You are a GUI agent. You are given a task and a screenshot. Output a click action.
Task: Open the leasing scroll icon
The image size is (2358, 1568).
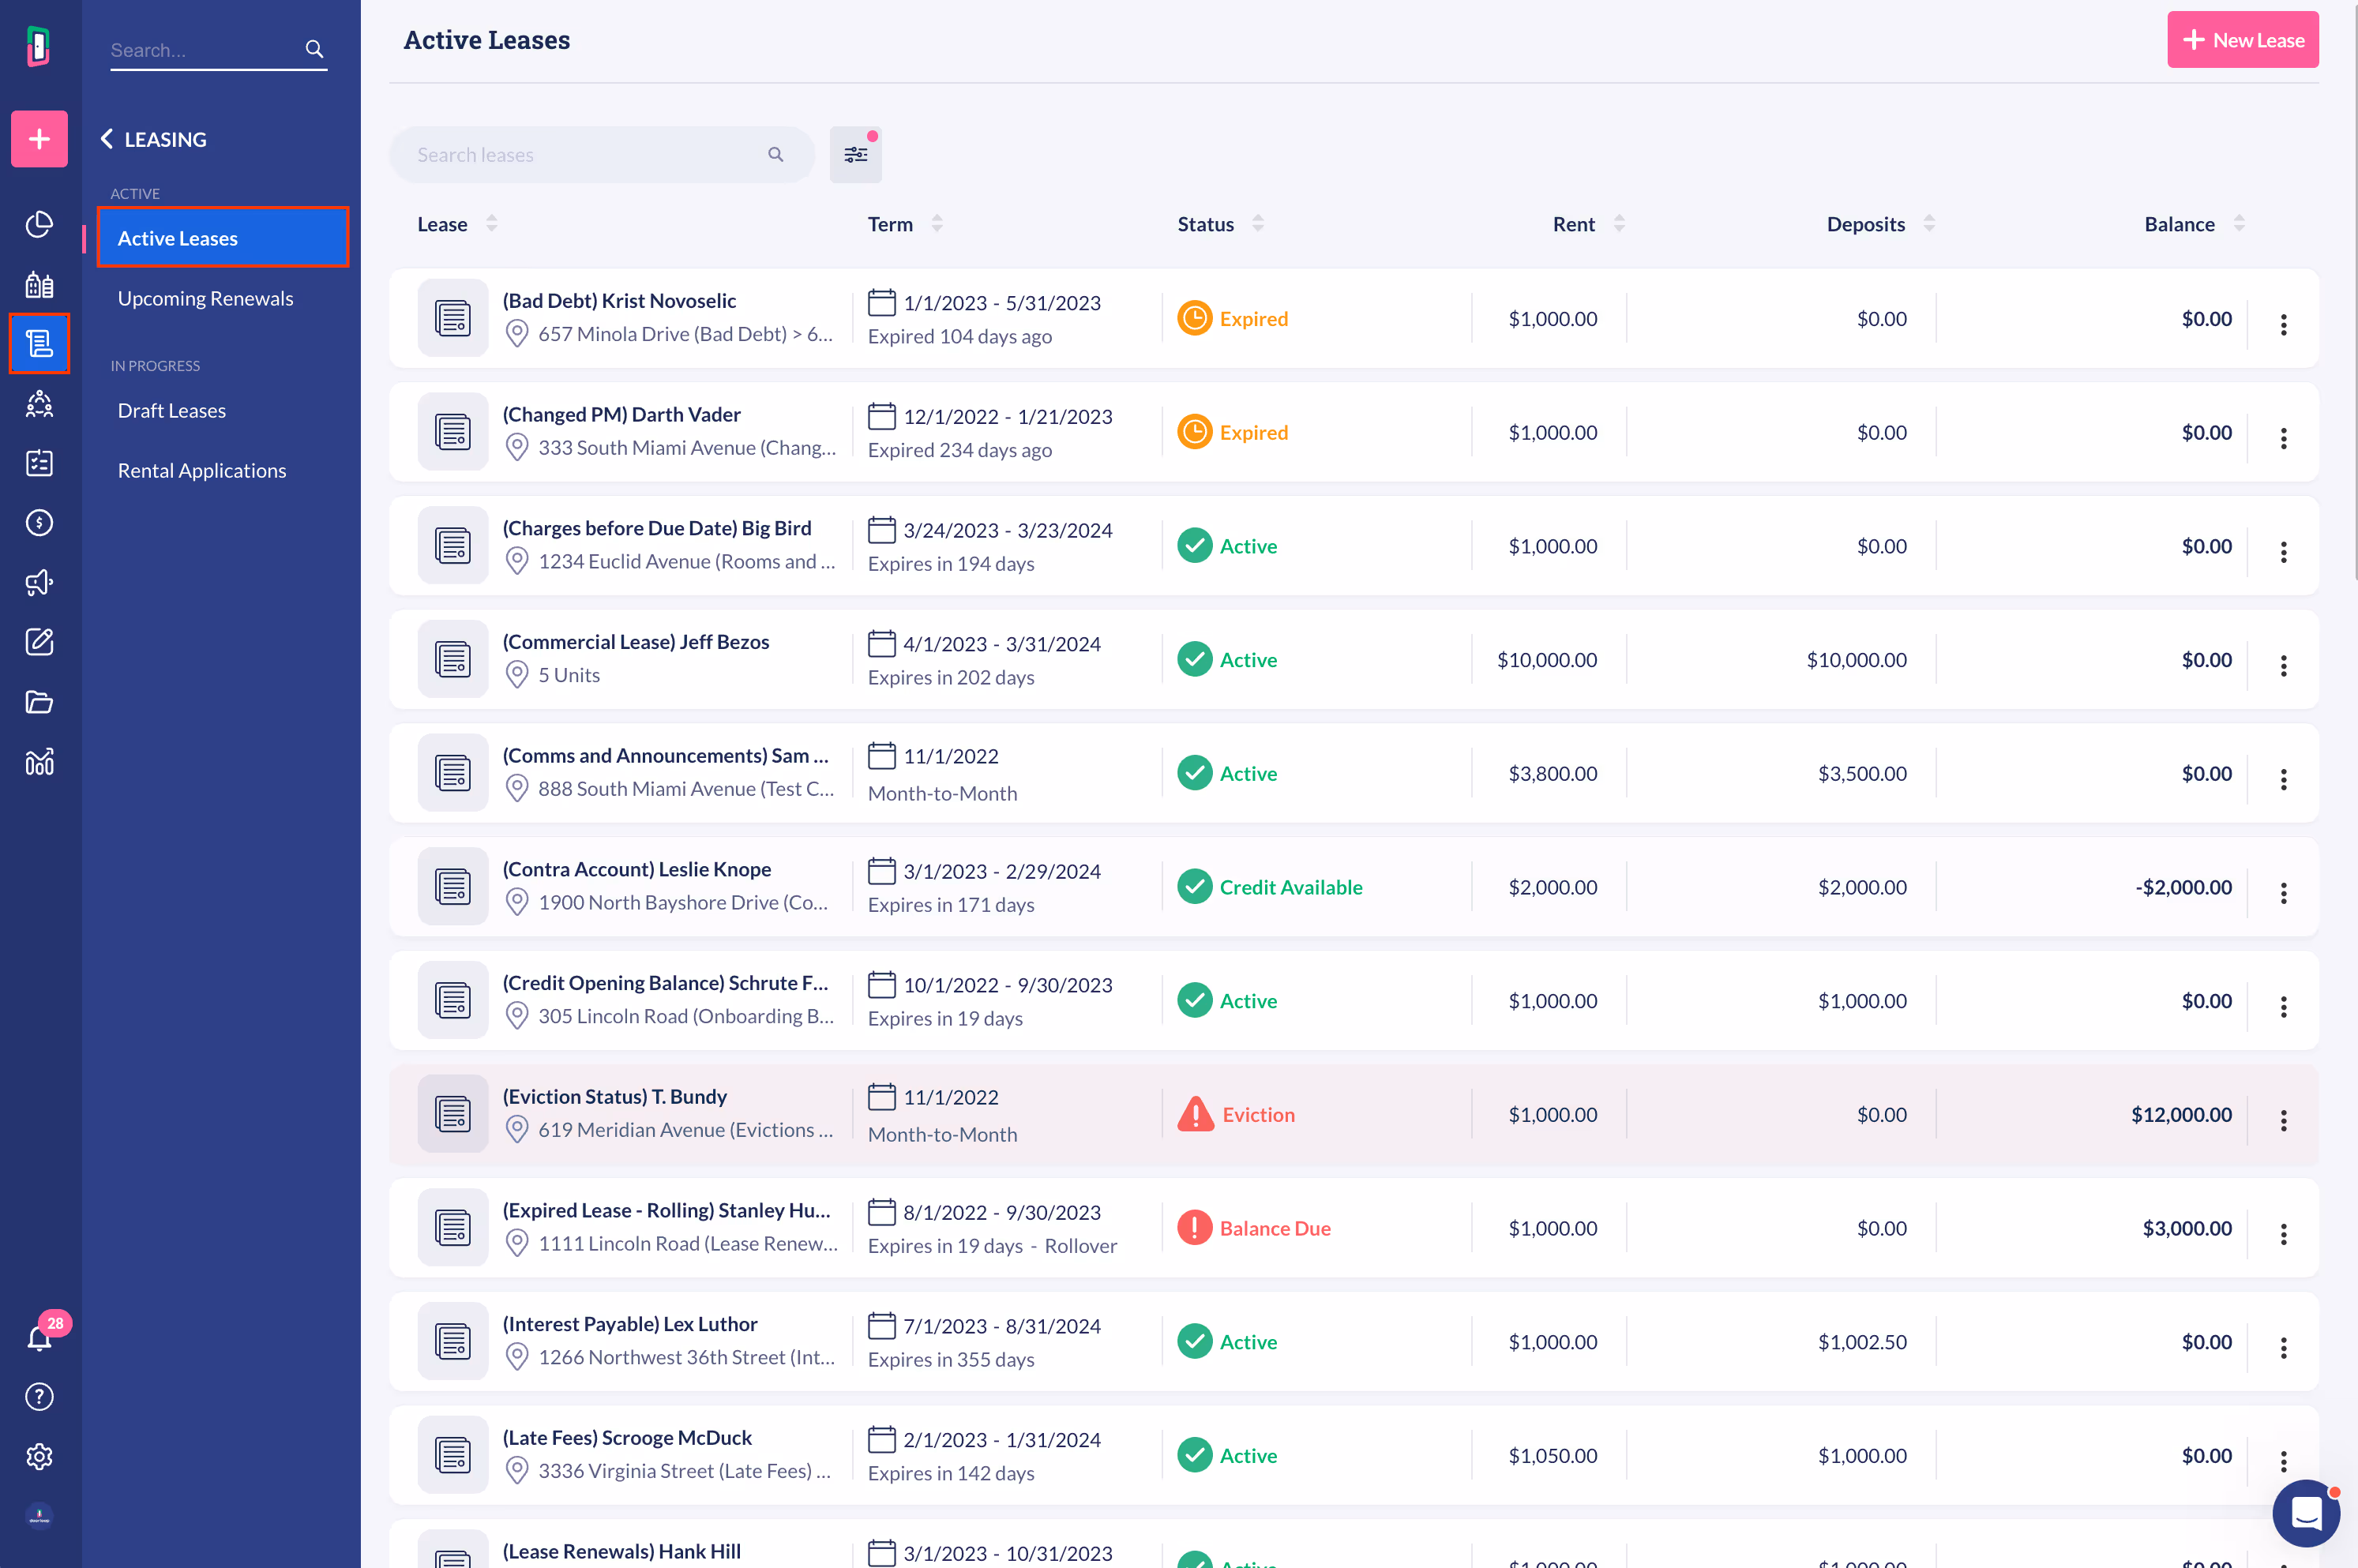click(39, 344)
